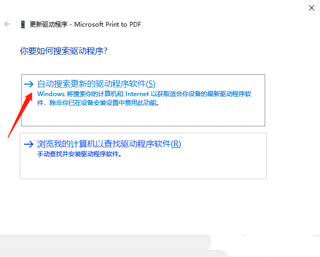Click the (R) shortcut label of browse option
The width and height of the screenshot is (320, 257).
tap(176, 144)
